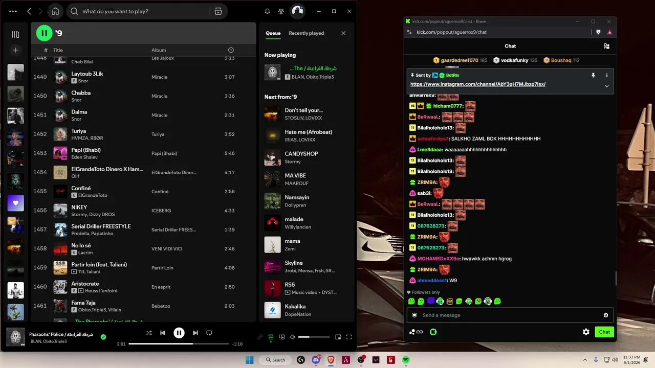Open Spotify notifications bell
The height and width of the screenshot is (368, 655).
click(267, 11)
